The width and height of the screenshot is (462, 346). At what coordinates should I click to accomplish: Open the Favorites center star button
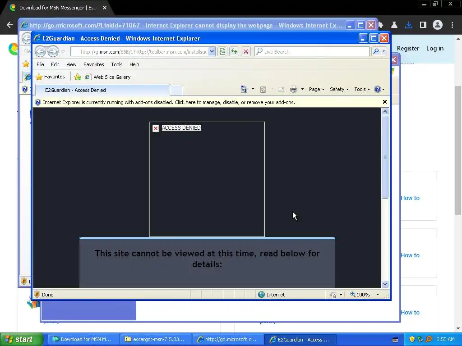click(50, 77)
